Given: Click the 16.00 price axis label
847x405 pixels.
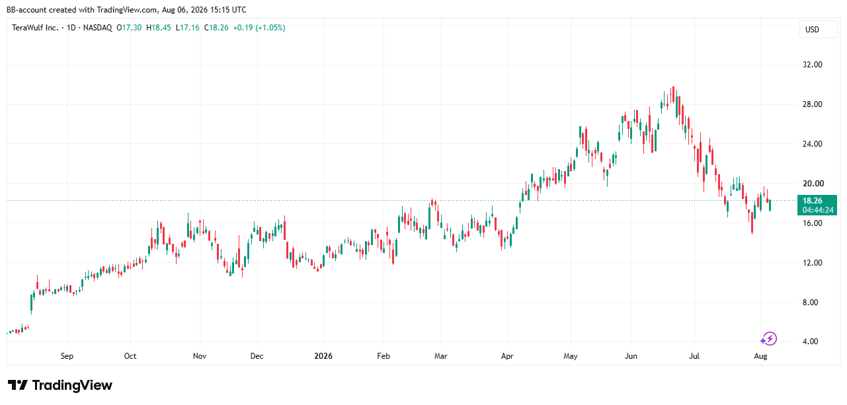Looking at the screenshot, I should [812, 223].
